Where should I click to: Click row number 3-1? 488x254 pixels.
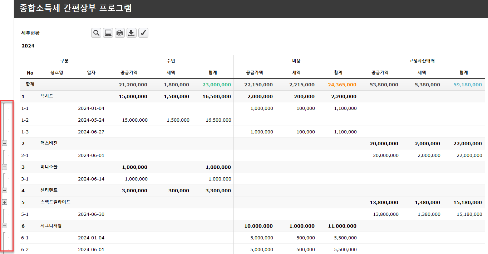tap(25, 179)
